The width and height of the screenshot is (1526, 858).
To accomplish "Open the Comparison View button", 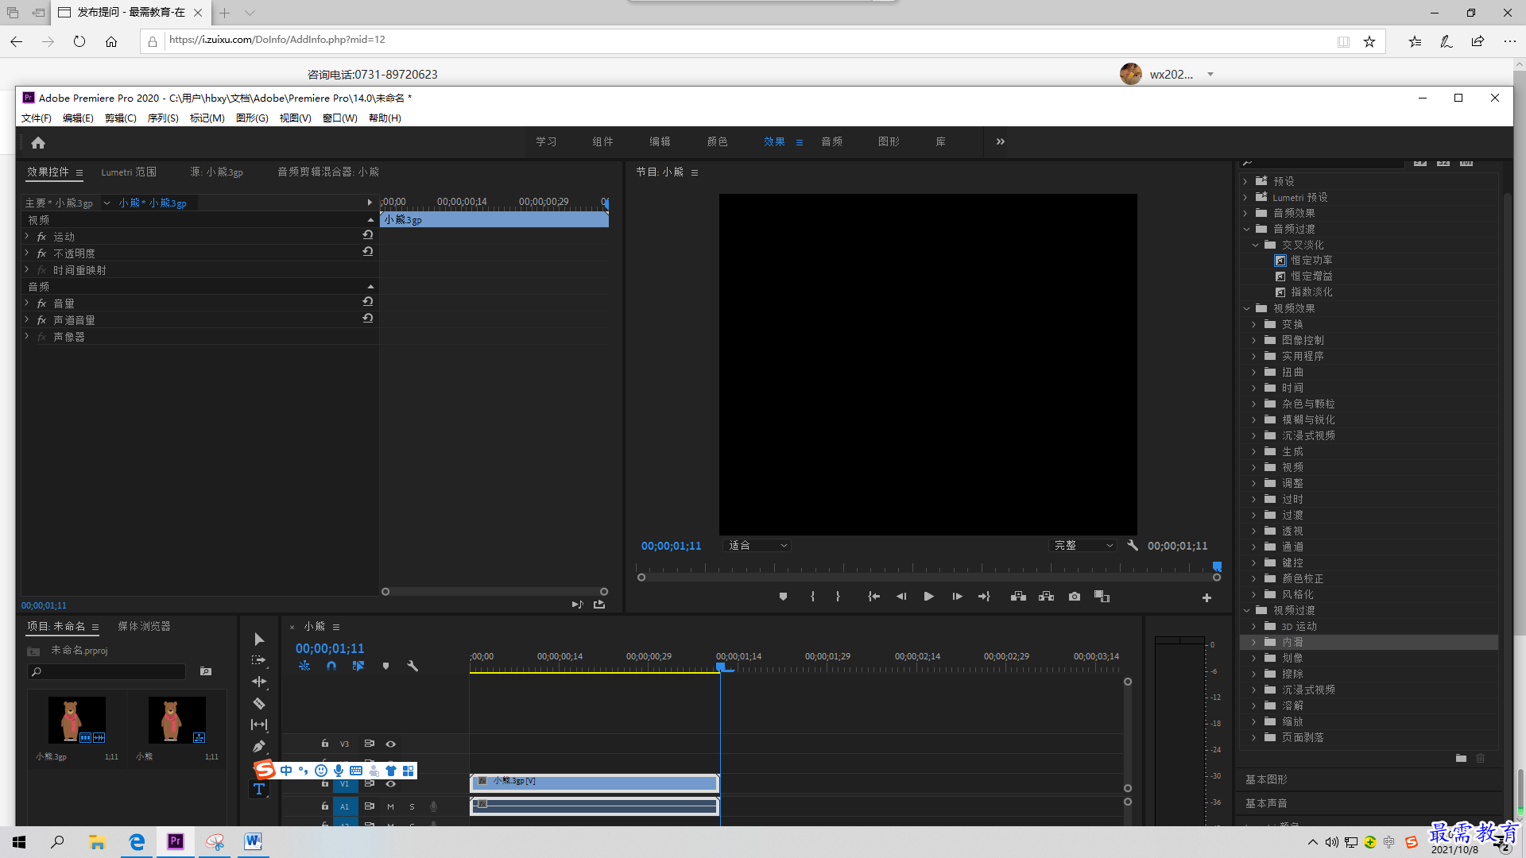I will [x=1102, y=597].
